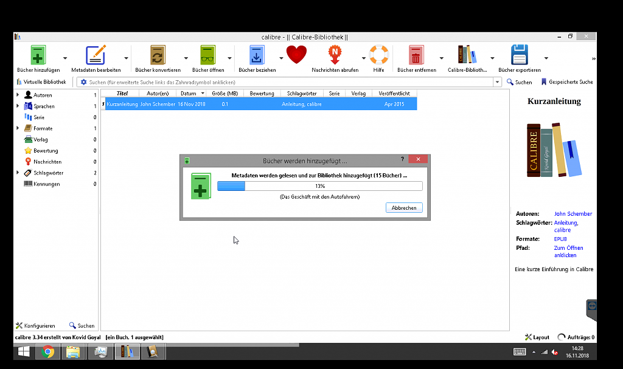The width and height of the screenshot is (623, 369).
Task: Expand the Schlagwörter tree node
Action: pos(18,173)
